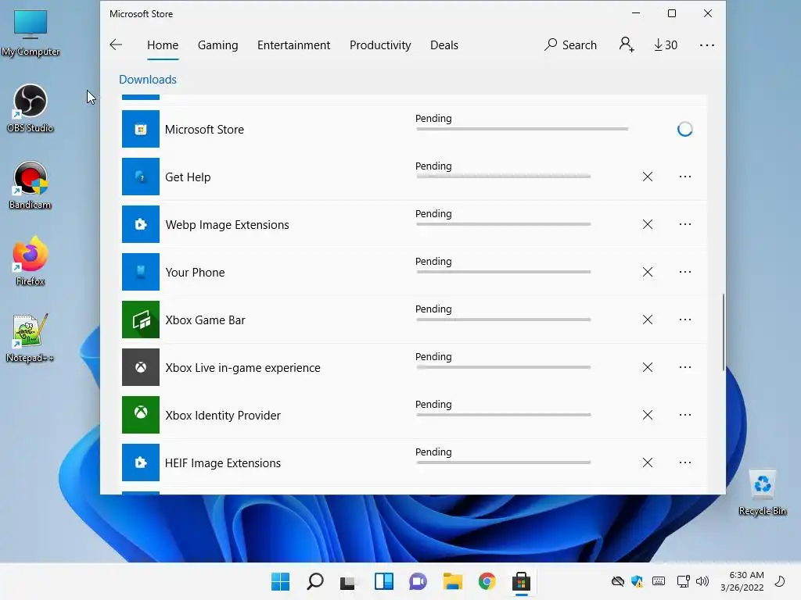
Task: Click the HEIF Image Extensions tile icon
Action: tap(141, 462)
